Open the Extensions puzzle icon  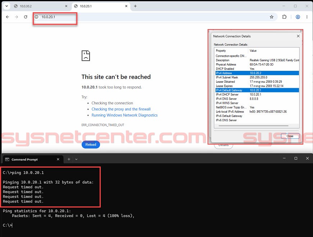tap(284, 17)
